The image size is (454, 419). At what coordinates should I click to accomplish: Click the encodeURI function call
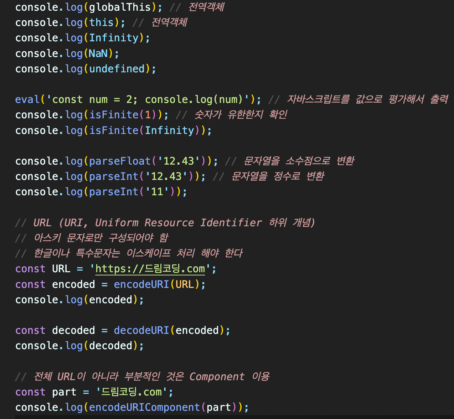coord(157,284)
